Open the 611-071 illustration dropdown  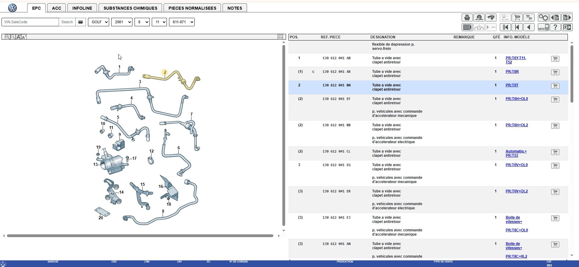coord(181,22)
